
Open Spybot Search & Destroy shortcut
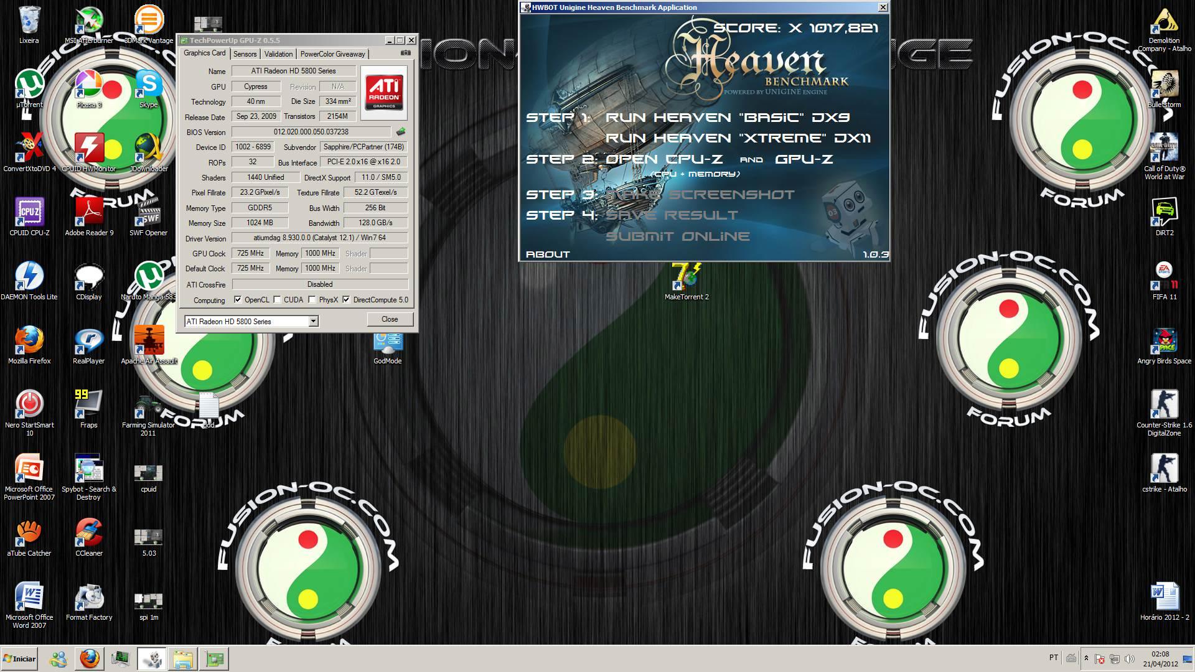(89, 477)
